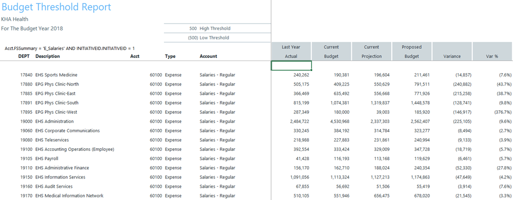Image resolution: width=513 pixels, height=200 pixels.
Task: Select the Proposed Budget column header
Action: [x=411, y=51]
